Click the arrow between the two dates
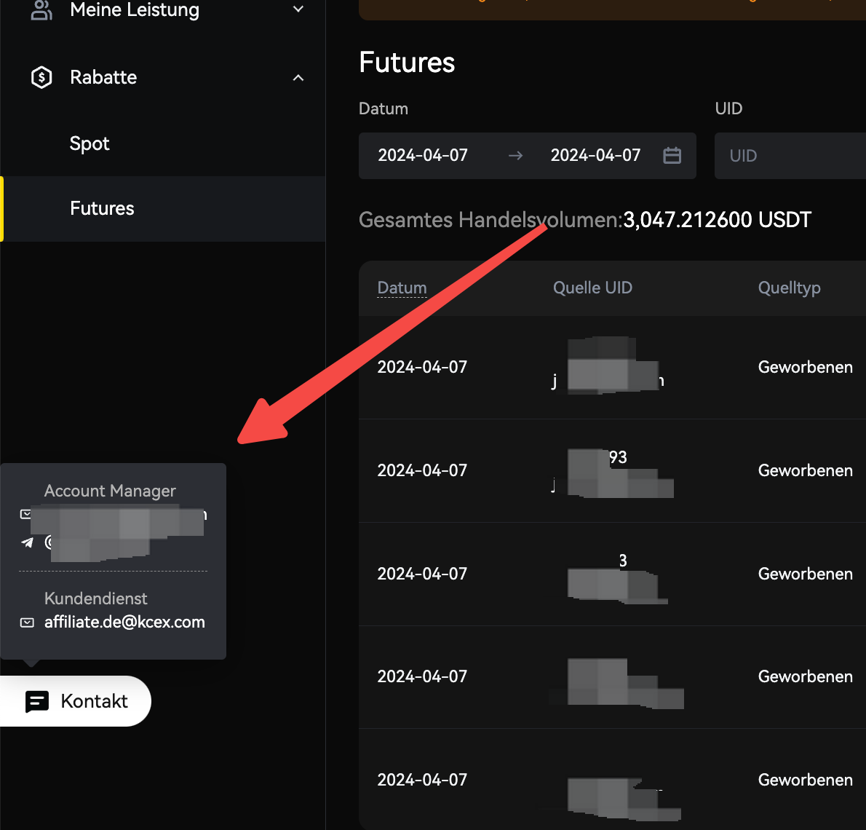 (x=515, y=155)
